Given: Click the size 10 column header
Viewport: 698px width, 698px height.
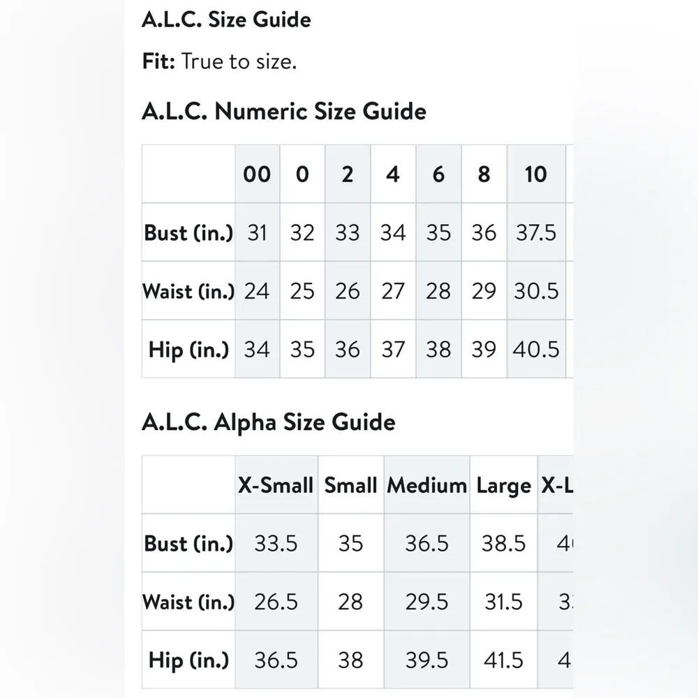Looking at the screenshot, I should [x=535, y=174].
